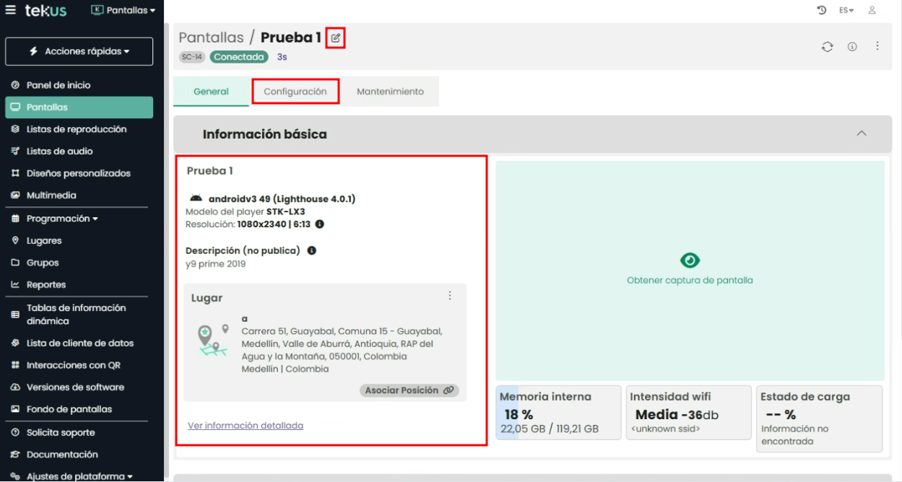Open Listas de reproducción in sidebar

(x=77, y=129)
